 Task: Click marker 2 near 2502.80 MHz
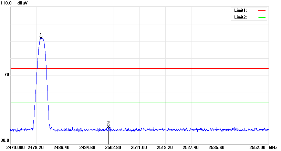click(x=108, y=126)
